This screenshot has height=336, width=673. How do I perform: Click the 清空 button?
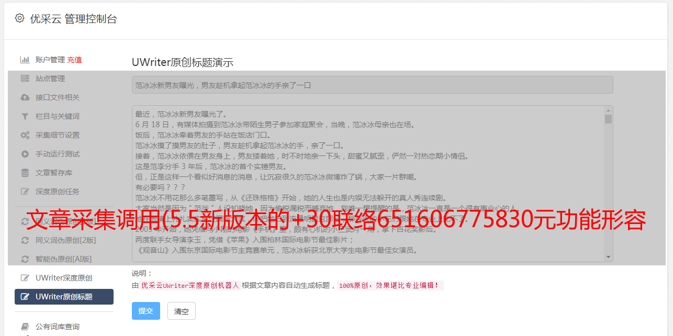182,311
